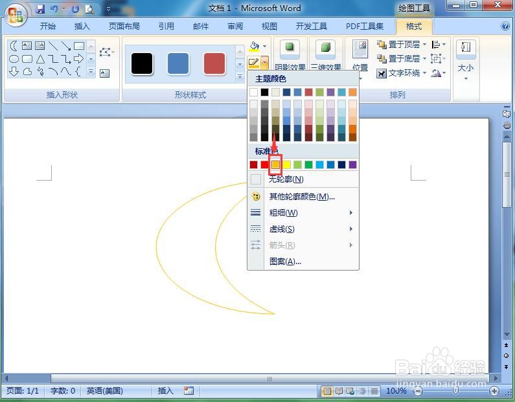Image resolution: width=515 pixels, height=402 pixels.
Task: Open the 位置 position button
Action: click(x=360, y=59)
